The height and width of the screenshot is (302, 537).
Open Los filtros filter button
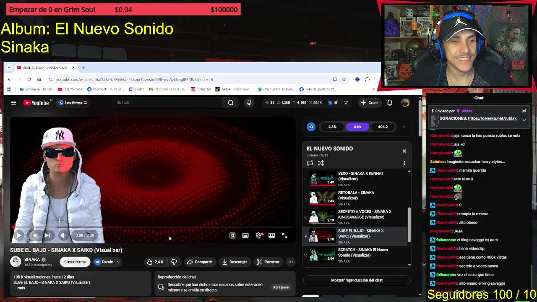click(73, 103)
